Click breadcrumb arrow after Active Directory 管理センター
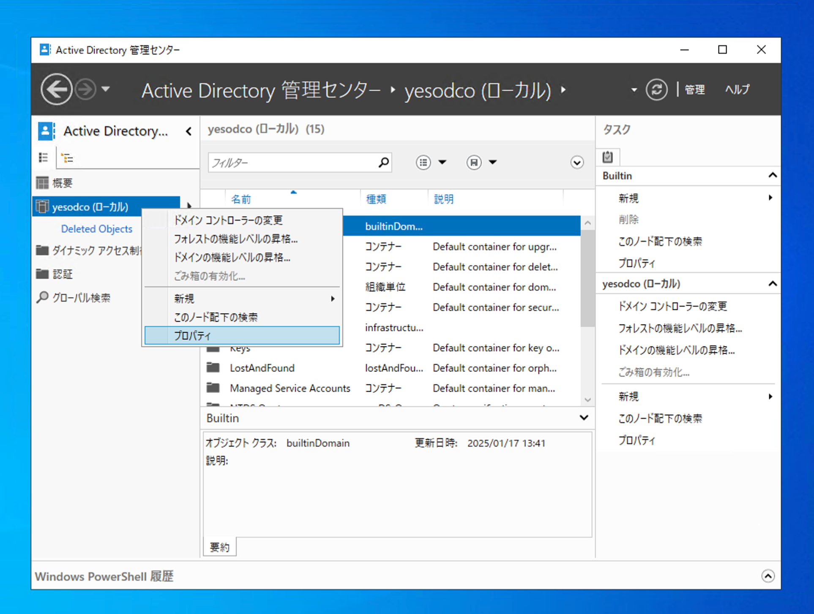The image size is (814, 614). pos(393,90)
